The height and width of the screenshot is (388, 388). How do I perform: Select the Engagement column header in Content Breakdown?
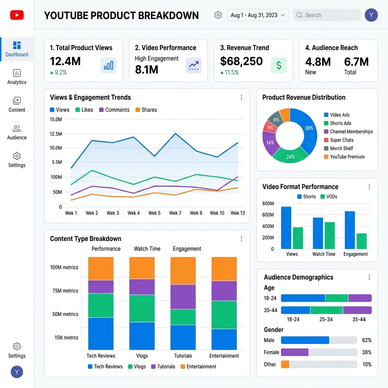tap(187, 249)
